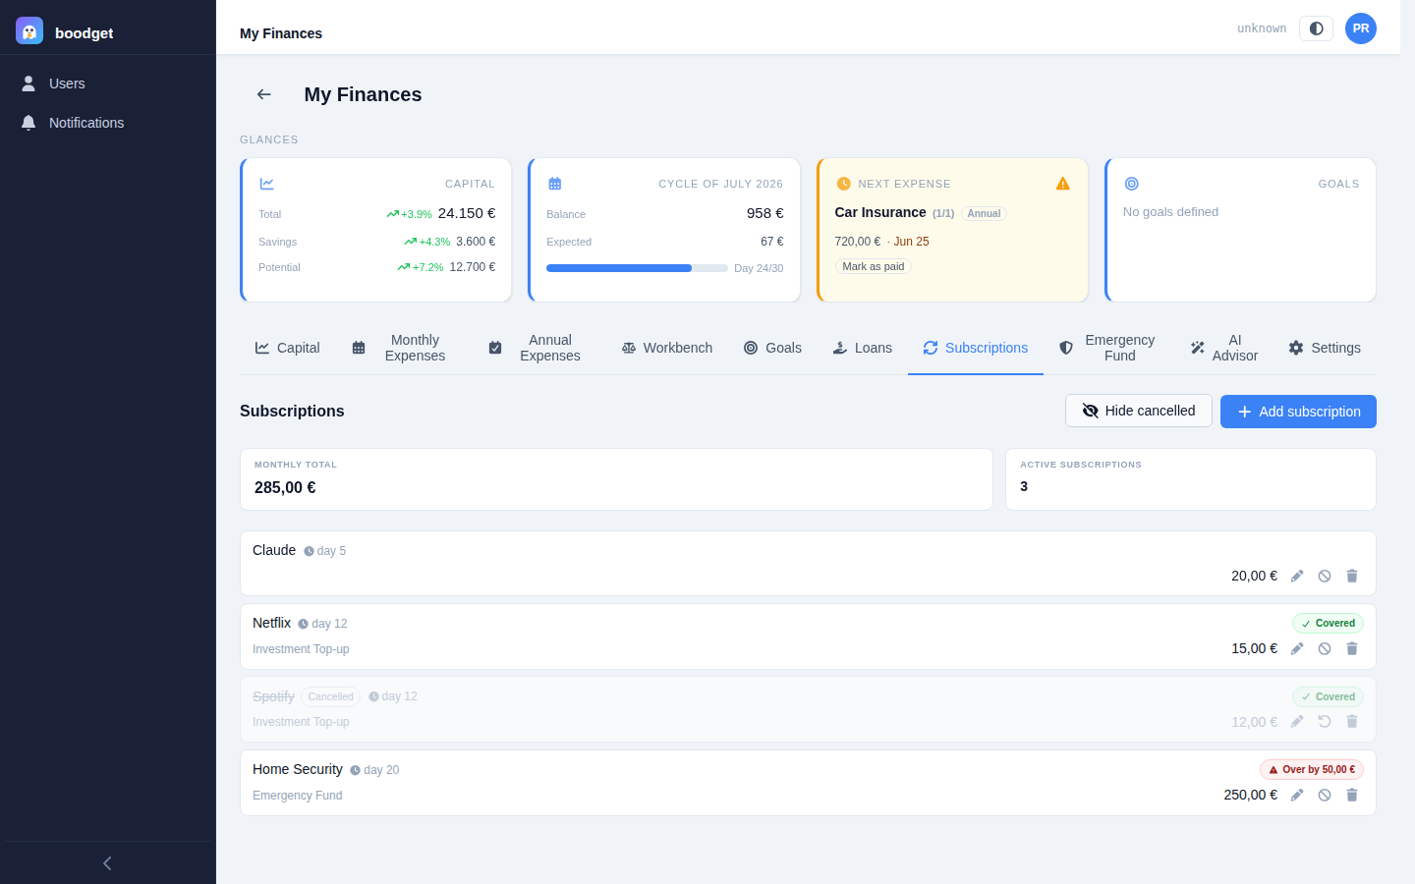Go to the Annual Expenses tab
The height and width of the screenshot is (884, 1415).
538,348
